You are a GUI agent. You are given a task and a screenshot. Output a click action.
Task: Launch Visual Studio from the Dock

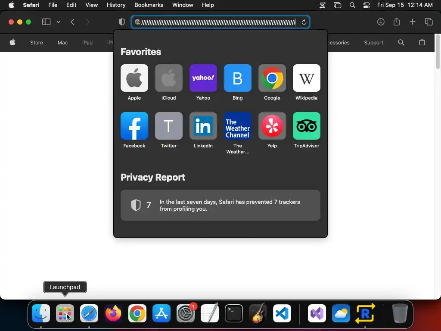point(317,313)
